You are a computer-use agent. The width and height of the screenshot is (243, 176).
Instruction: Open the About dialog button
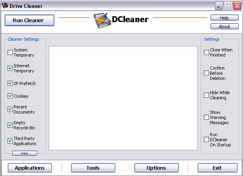(x=224, y=26)
